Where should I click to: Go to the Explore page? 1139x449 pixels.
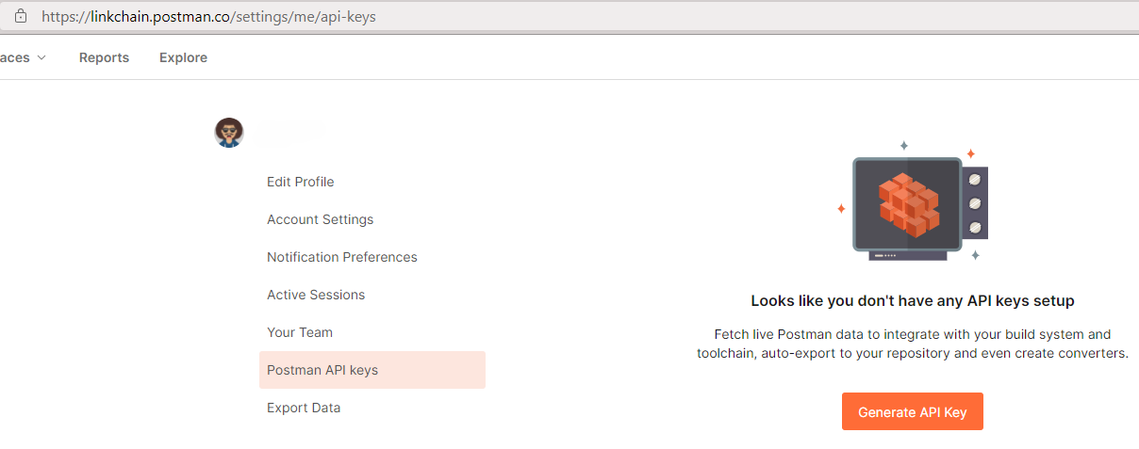(183, 57)
